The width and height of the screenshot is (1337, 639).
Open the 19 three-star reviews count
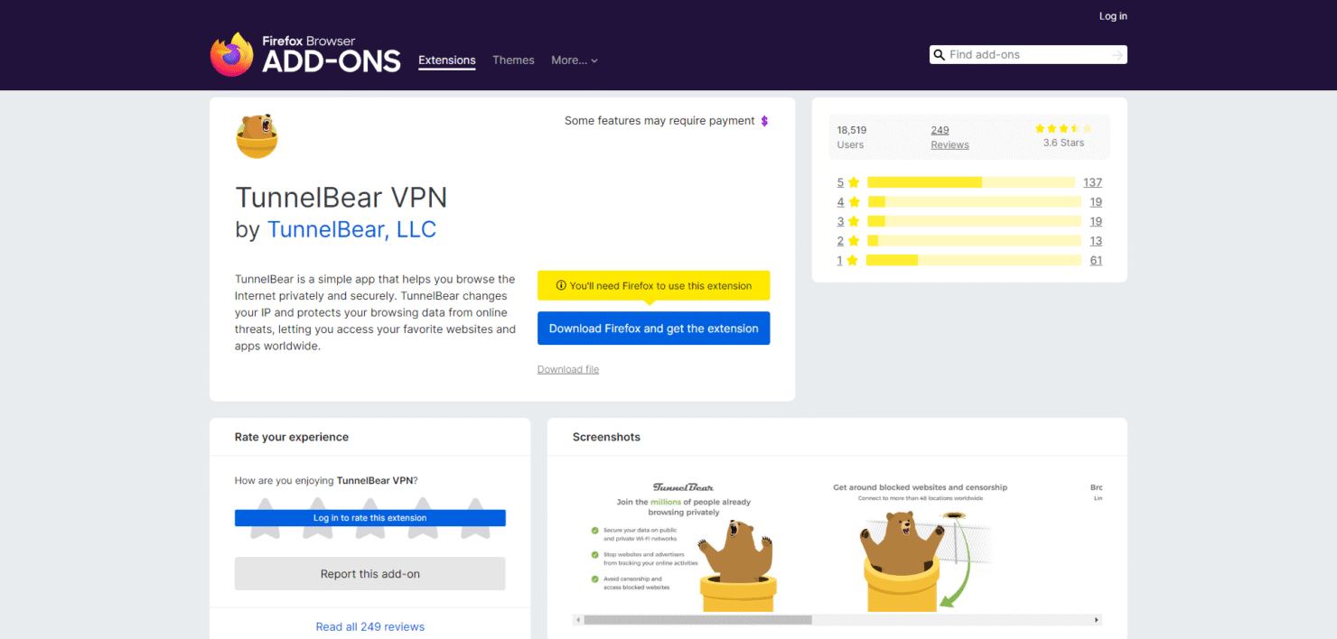point(1096,221)
